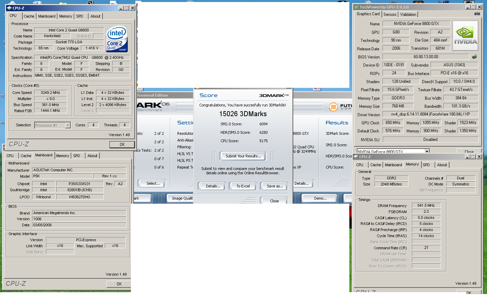Click the Core Voltage value 1.416 V

pos(92,48)
